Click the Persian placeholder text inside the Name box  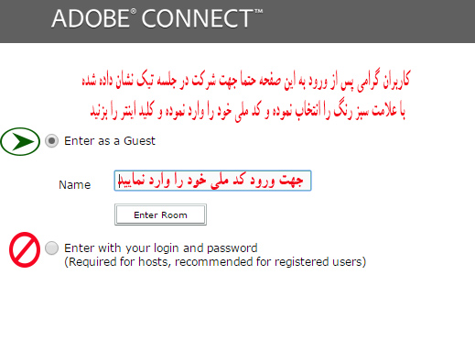pyautogui.click(x=211, y=181)
